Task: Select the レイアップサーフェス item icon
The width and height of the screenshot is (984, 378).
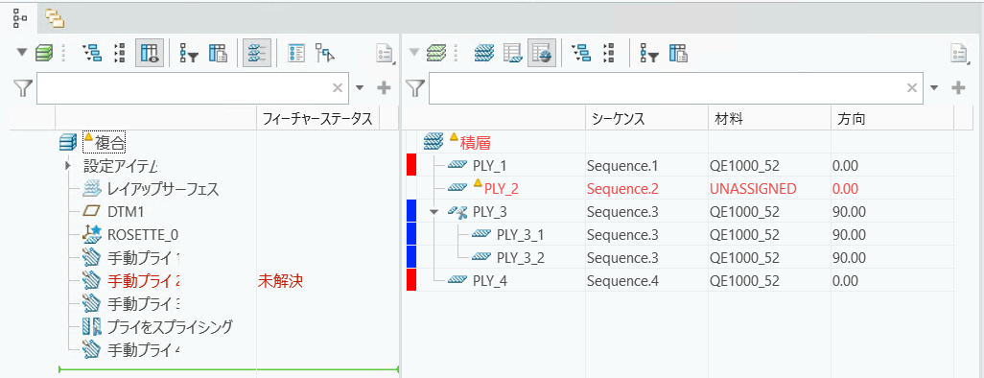Action: click(x=92, y=189)
